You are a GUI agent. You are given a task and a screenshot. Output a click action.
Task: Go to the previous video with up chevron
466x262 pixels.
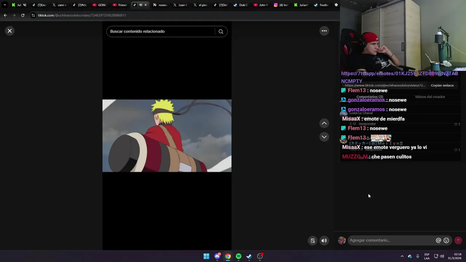[x=324, y=123]
